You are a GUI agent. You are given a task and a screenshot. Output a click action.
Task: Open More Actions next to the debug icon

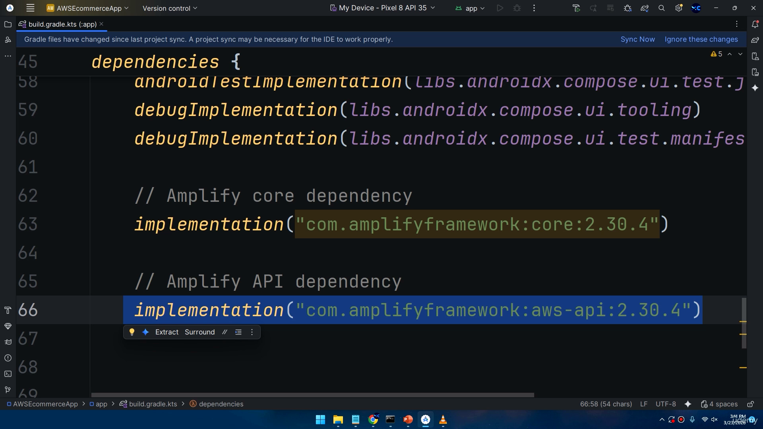click(x=534, y=8)
